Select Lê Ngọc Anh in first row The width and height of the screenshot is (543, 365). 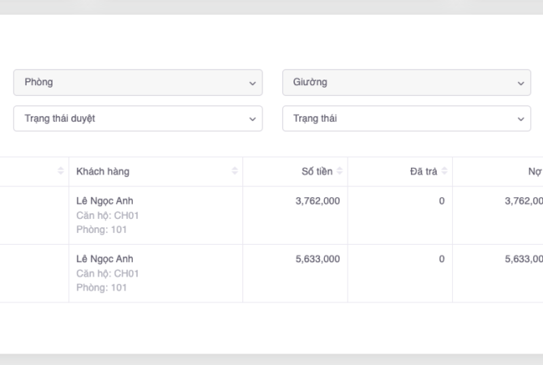[x=105, y=201]
